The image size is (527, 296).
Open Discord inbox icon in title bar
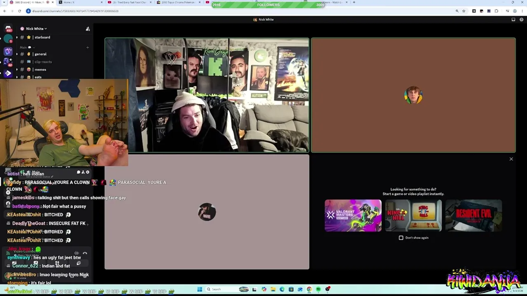[513, 19]
